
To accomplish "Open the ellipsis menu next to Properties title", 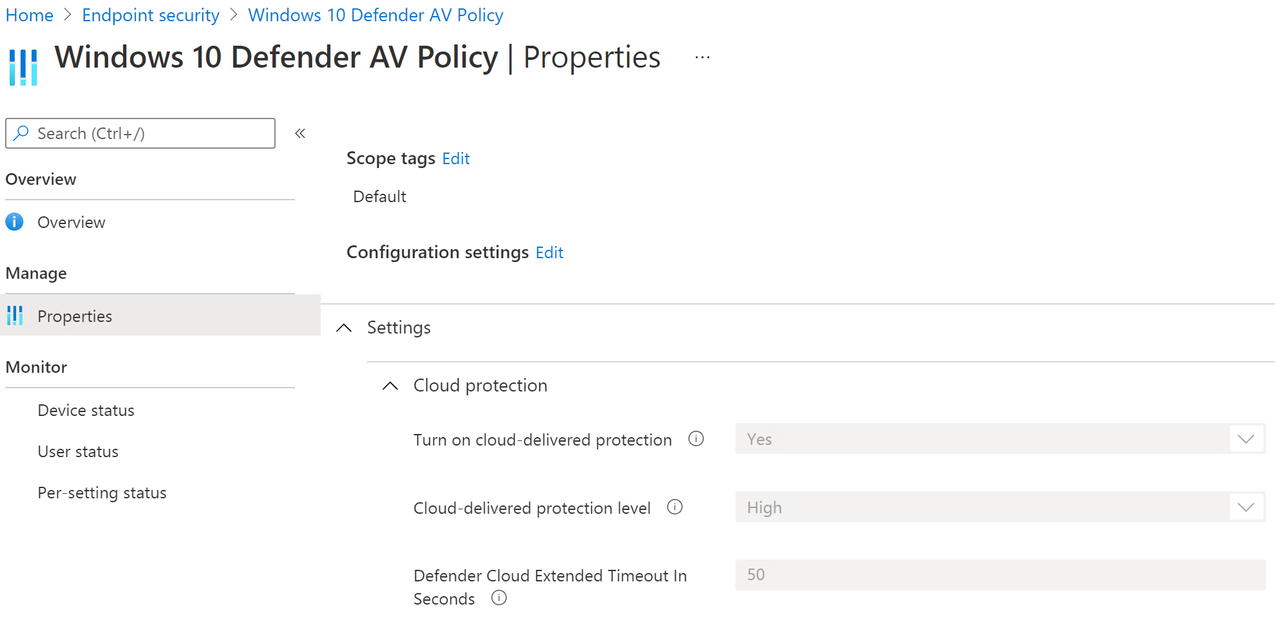I will coord(701,57).
